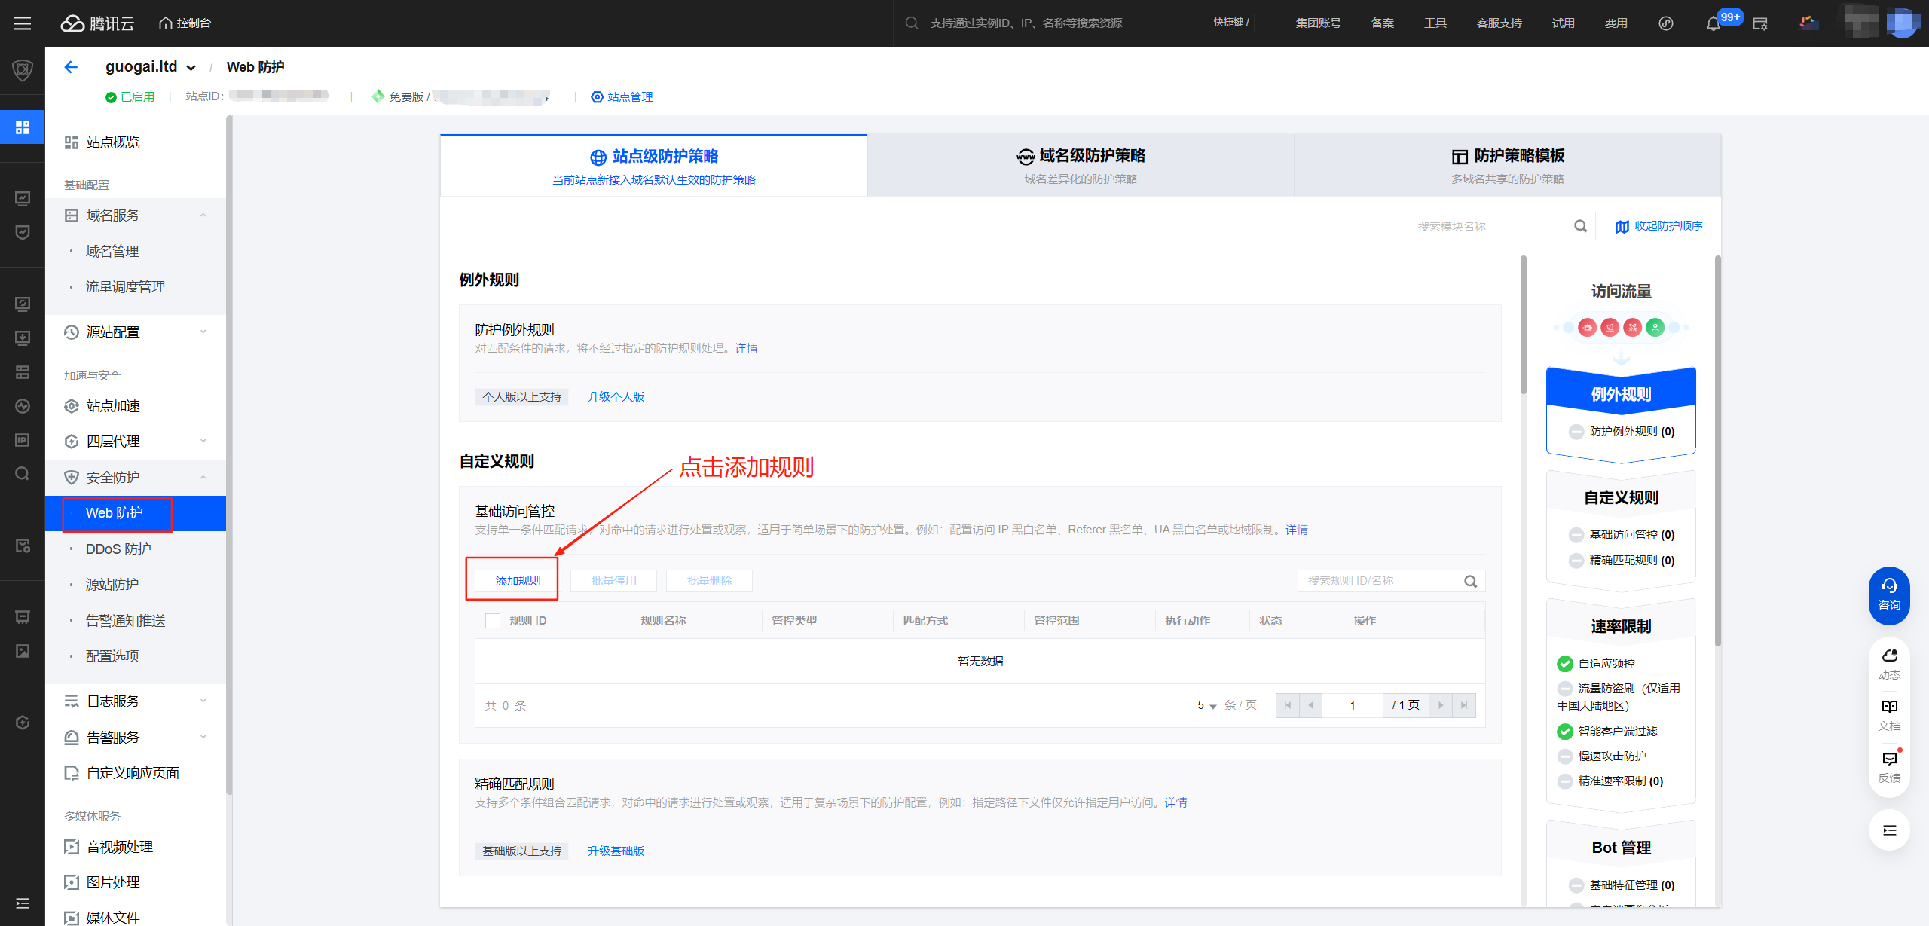This screenshot has height=926, width=1929.
Task: Click the main content vertical scrollbar
Action: click(x=1524, y=324)
